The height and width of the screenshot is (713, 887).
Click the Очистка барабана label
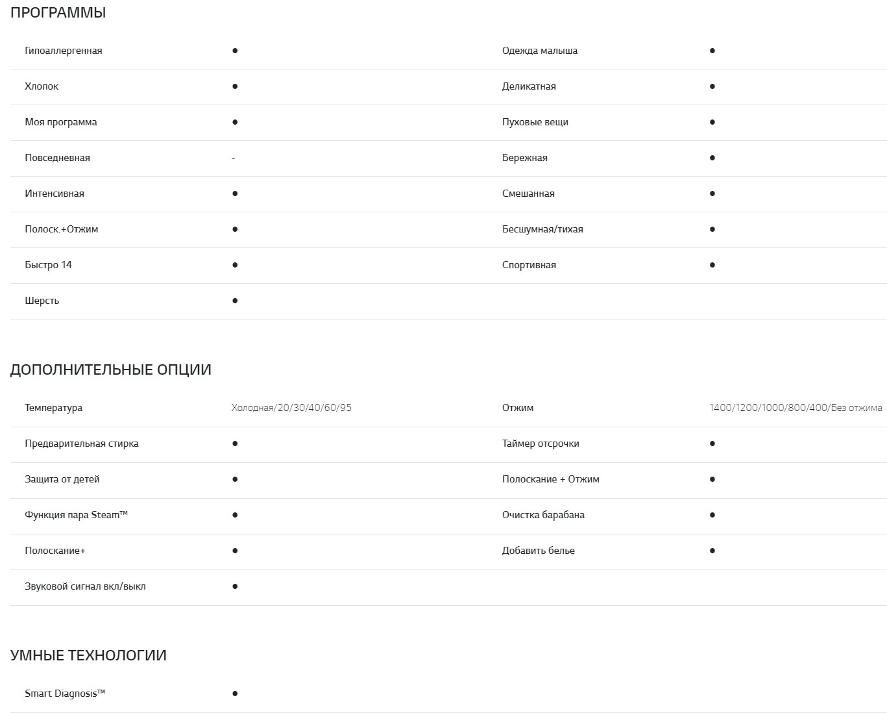[x=543, y=515]
